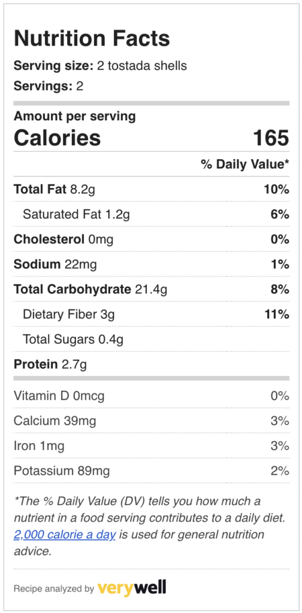
Task: Open the 2,000 calorie a day link
Action: tap(65, 534)
